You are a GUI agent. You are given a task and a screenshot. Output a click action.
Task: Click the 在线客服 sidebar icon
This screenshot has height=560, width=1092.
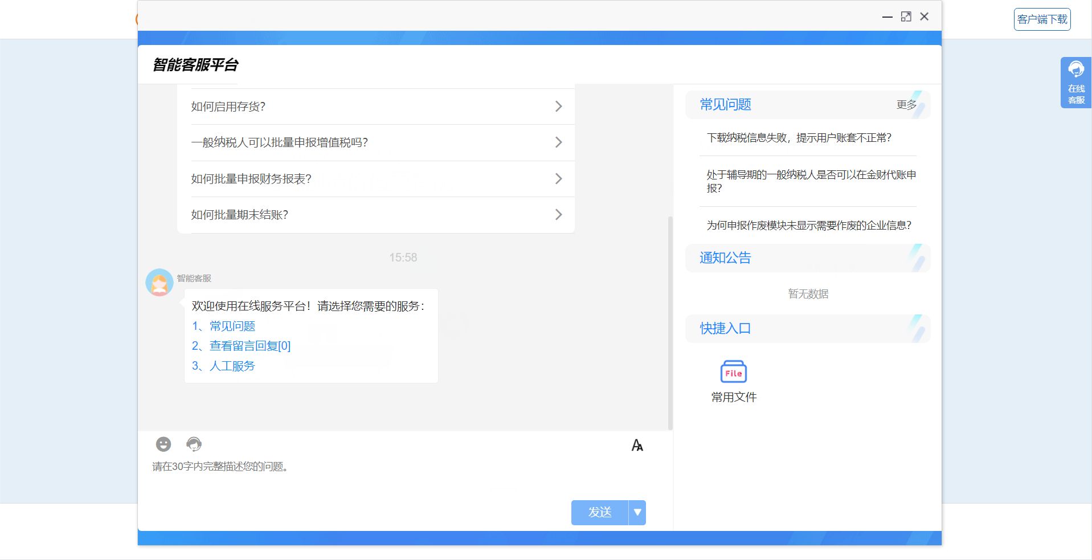tap(1075, 81)
